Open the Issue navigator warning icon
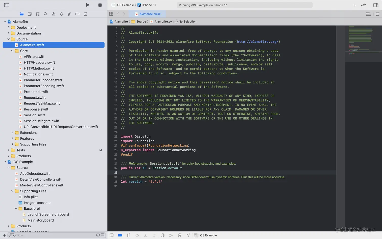Image resolution: width=382 pixels, height=239 pixels. [x=54, y=14]
